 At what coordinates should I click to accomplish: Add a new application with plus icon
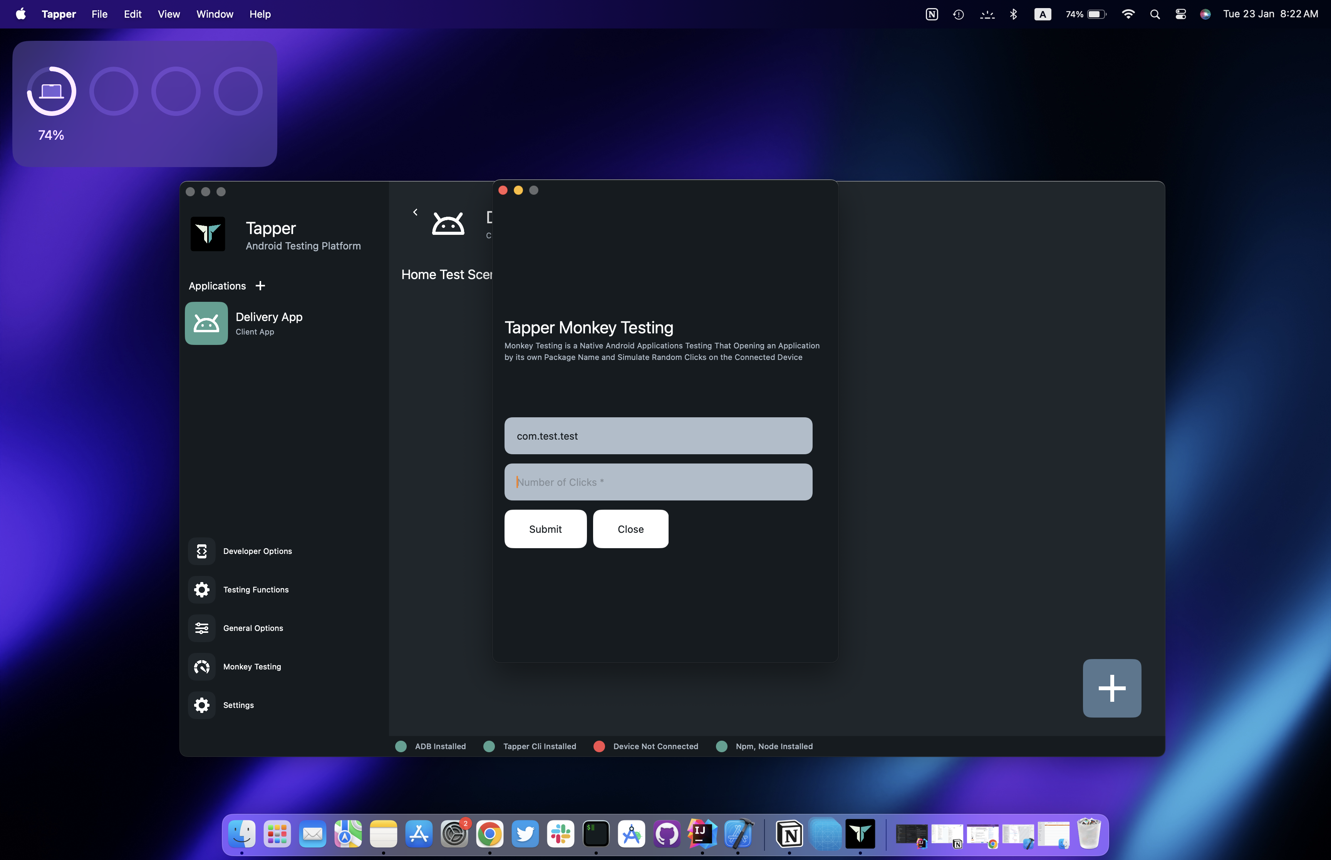coord(260,286)
